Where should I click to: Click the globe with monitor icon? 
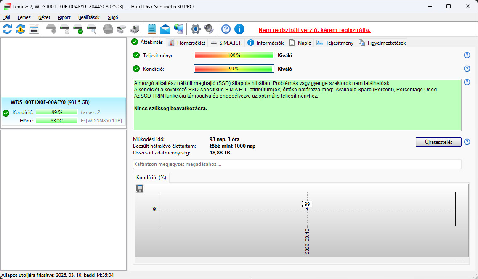pos(179,29)
